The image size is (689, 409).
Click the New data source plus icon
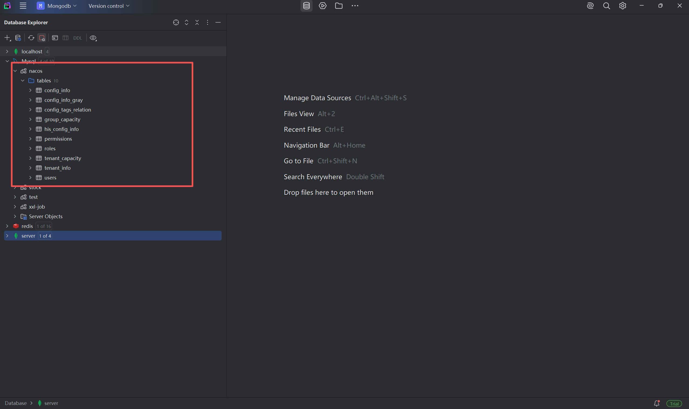[7, 38]
